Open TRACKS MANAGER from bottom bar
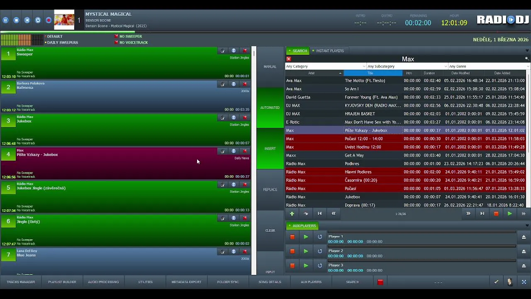The width and height of the screenshot is (531, 299). point(21,282)
